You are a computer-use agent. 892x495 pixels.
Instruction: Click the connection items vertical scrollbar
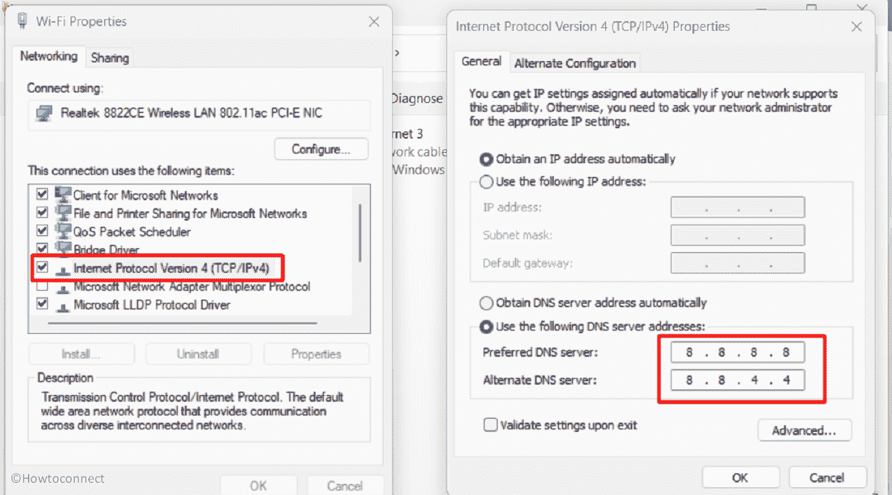pyautogui.click(x=361, y=233)
